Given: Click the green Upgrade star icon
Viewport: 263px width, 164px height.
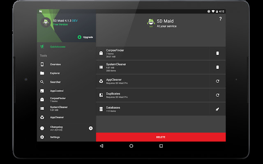Looking at the screenshot, I should [x=79, y=37].
